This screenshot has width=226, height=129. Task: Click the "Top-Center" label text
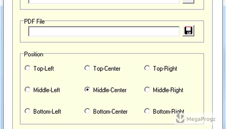pos(107,68)
